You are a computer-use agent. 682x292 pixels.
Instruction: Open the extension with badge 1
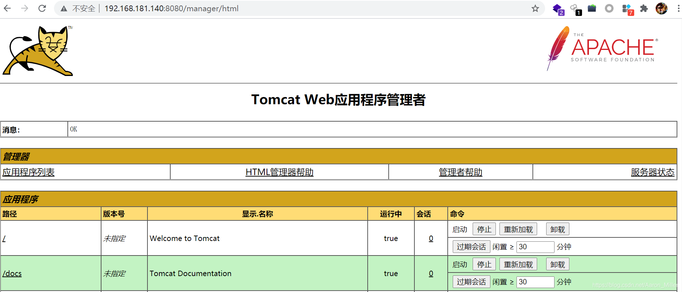[x=576, y=9]
